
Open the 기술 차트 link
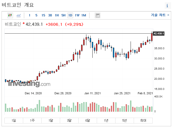160,15
